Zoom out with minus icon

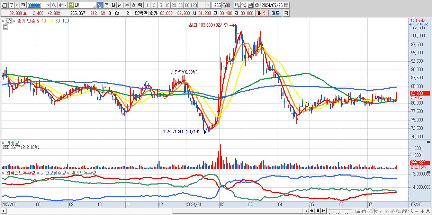click(x=416, y=211)
